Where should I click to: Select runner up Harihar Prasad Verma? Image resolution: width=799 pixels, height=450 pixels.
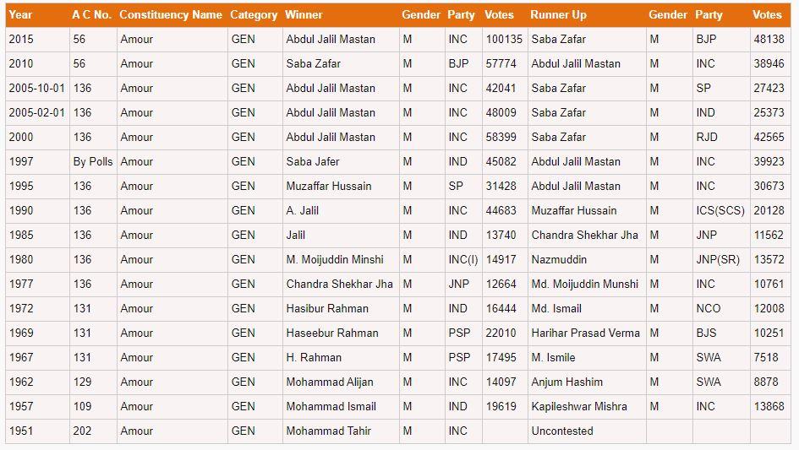tap(585, 333)
